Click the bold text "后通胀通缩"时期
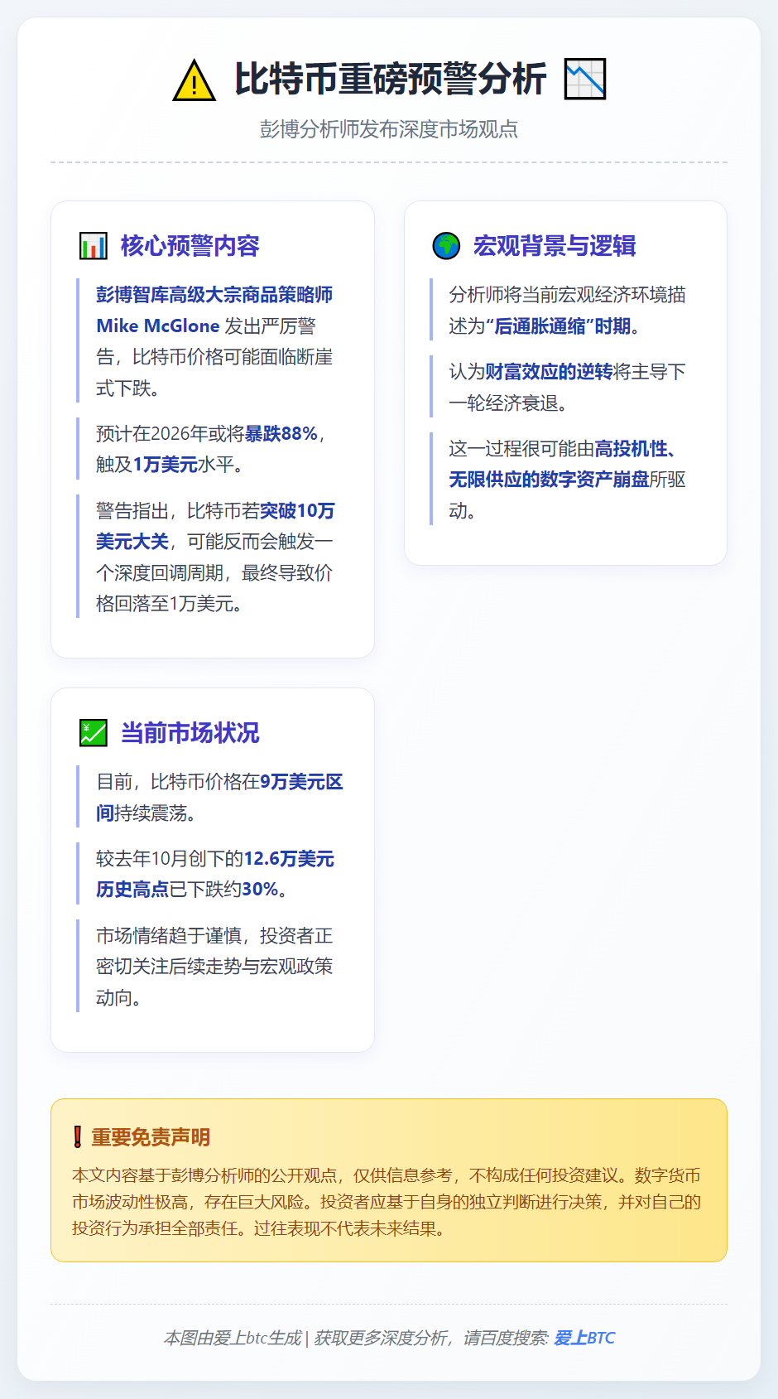Screen dimensions: 778x1399 558,326
